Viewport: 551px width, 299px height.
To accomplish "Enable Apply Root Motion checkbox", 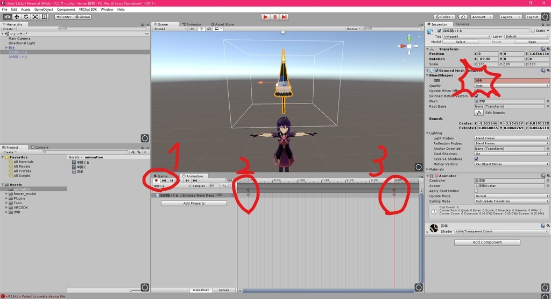I will 476,191.
